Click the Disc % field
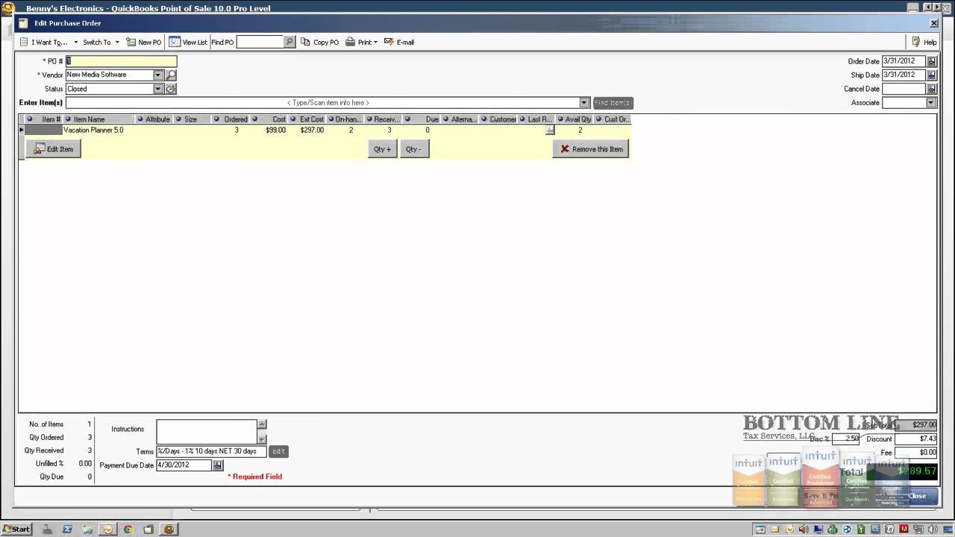Viewport: 955px width, 537px height. pyautogui.click(x=845, y=439)
